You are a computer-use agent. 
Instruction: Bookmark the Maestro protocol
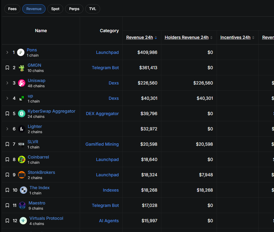coord(7,205)
